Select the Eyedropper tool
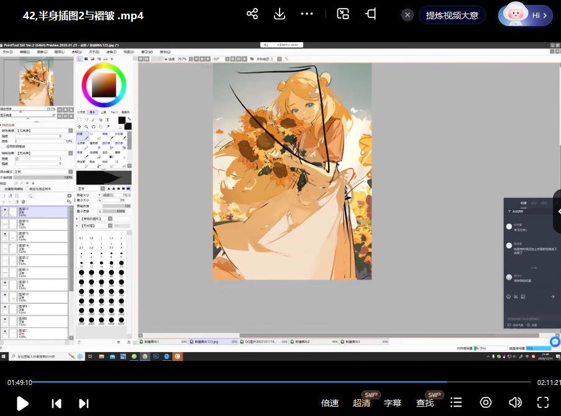The height and width of the screenshot is (416, 561). (108, 126)
